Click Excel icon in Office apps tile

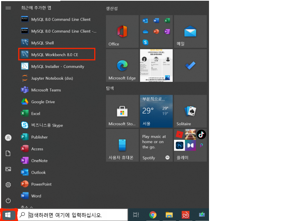point(167,21)
